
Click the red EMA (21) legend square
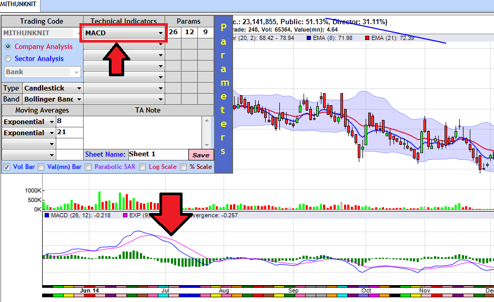[x=367, y=38]
